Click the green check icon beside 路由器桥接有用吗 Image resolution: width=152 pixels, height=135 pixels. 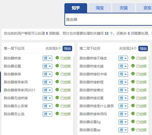click(133, 113)
